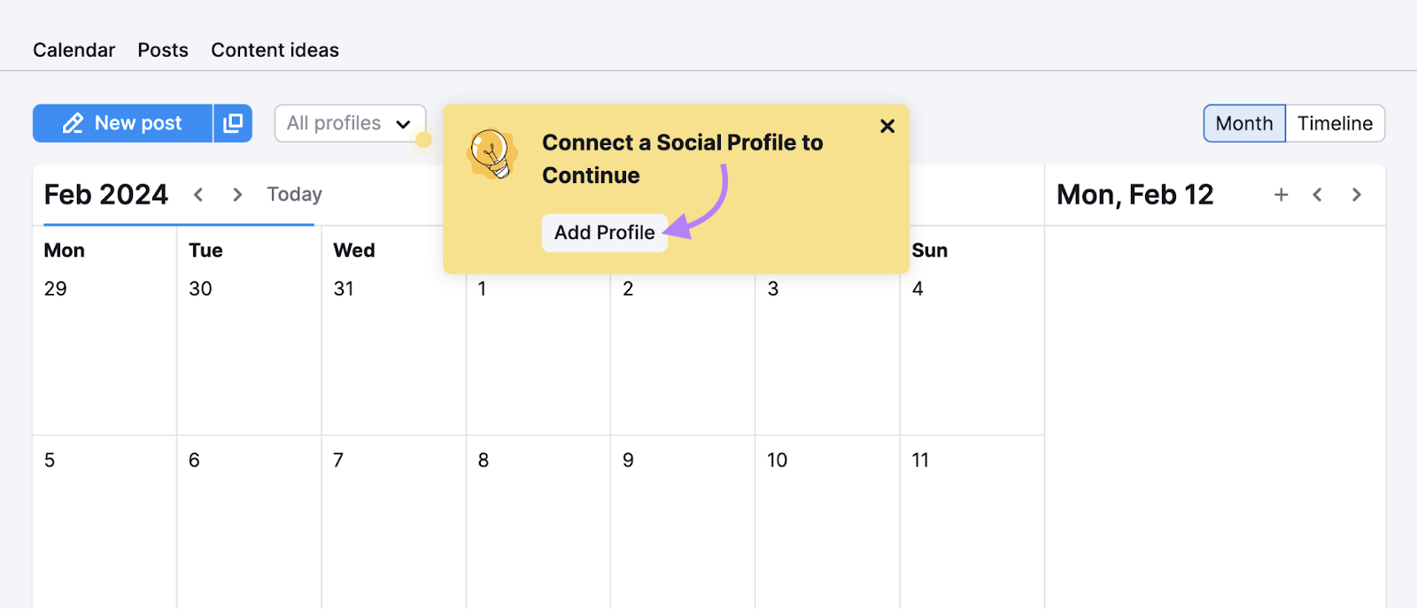Viewport: 1417px width, 609px height.
Task: Keep the Month view selected
Action: [1243, 123]
